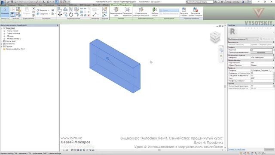Click the Properties help link

[236, 149]
